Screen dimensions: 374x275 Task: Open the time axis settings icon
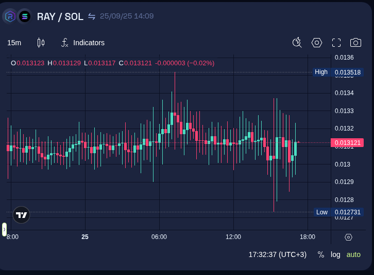coord(348,237)
